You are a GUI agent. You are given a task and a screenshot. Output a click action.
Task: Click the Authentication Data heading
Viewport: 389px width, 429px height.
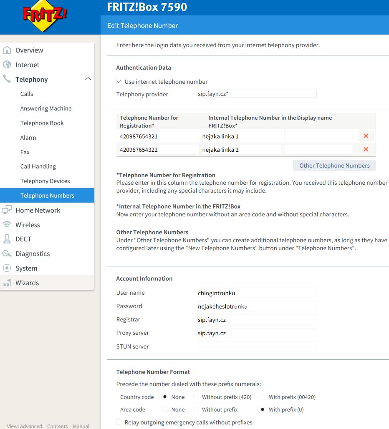144,67
